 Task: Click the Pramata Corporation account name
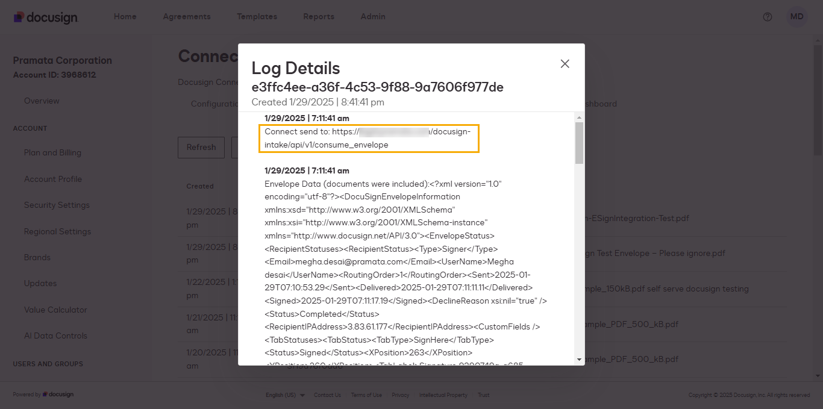coord(63,60)
